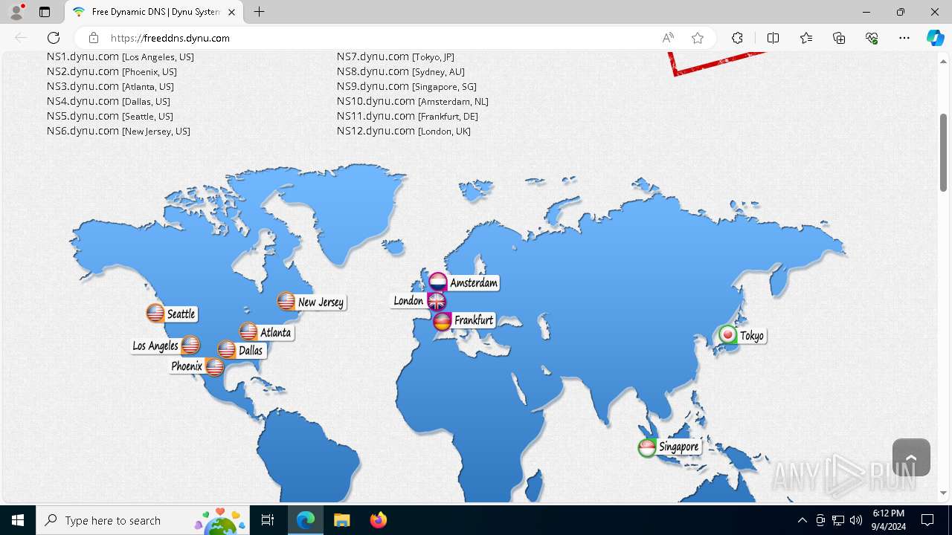The image size is (952, 535).
Task: Click NS7.dynu.com Tokyo entry
Action: click(x=396, y=56)
